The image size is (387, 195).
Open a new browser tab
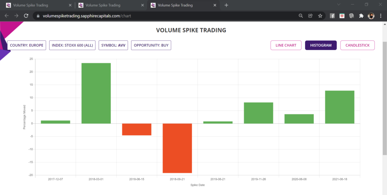tap(226, 5)
